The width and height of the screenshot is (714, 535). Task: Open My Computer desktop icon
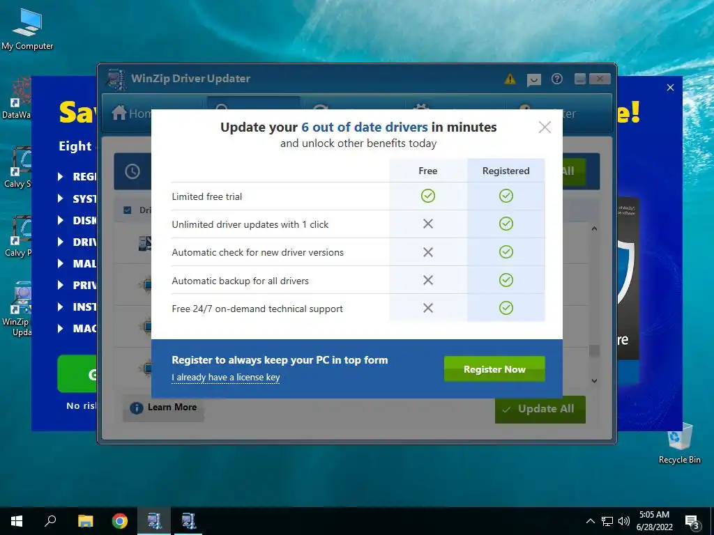coord(27,29)
